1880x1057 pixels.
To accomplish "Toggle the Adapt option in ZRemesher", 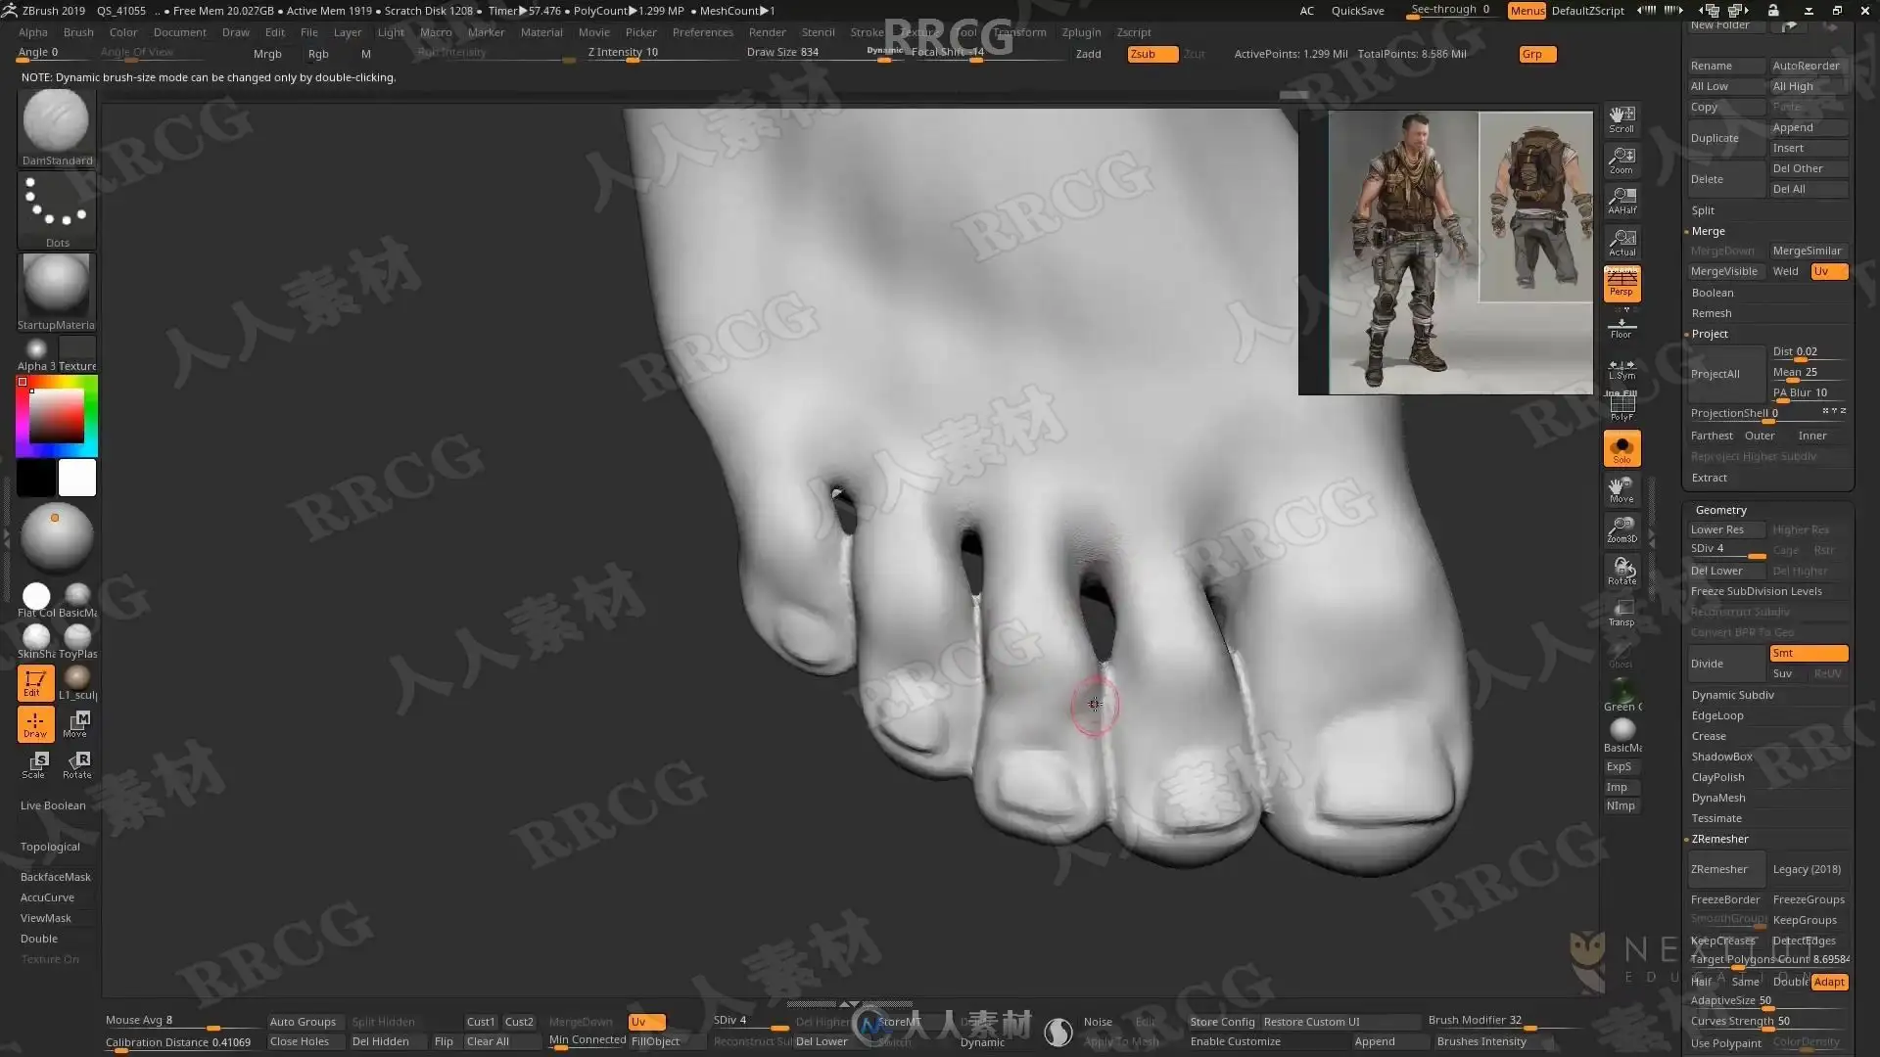I will (1828, 982).
